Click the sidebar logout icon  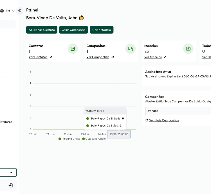click(11, 185)
